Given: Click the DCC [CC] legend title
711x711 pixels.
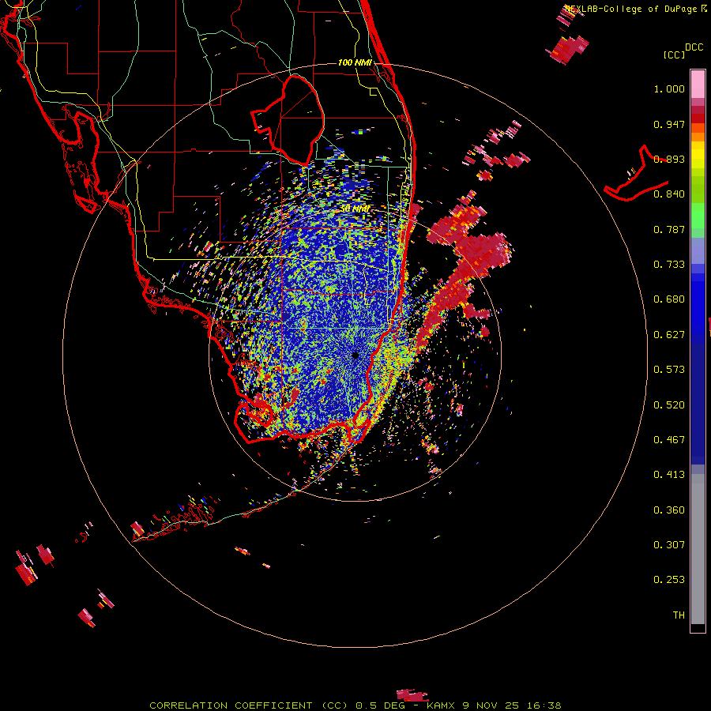Looking at the screenshot, I should [x=683, y=51].
